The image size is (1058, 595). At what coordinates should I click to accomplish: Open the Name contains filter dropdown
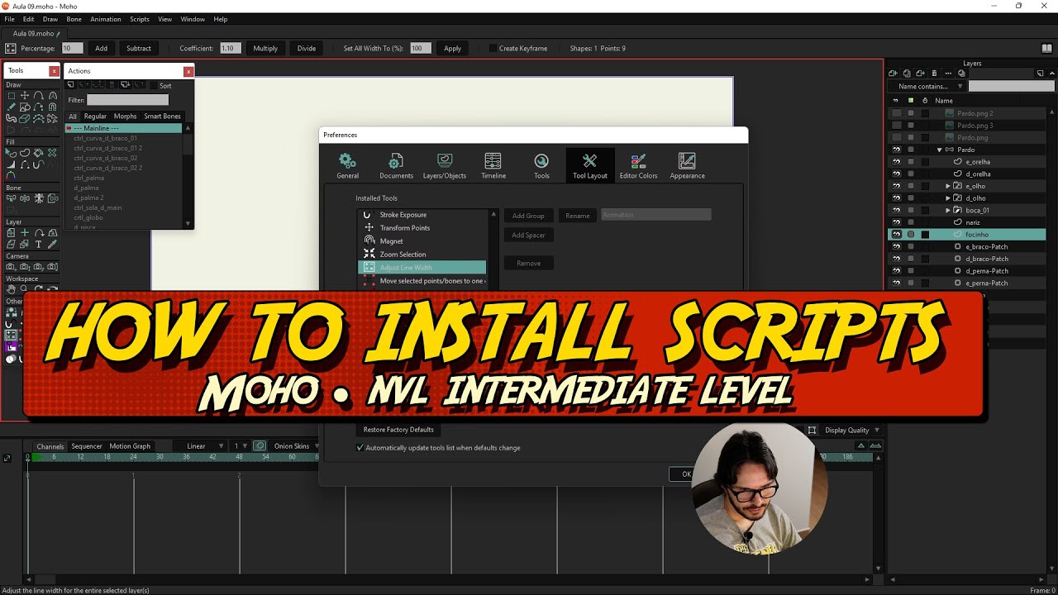(927, 86)
